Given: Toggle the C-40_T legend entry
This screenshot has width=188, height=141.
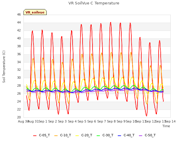Looking at the screenshot, I should click(126, 135).
